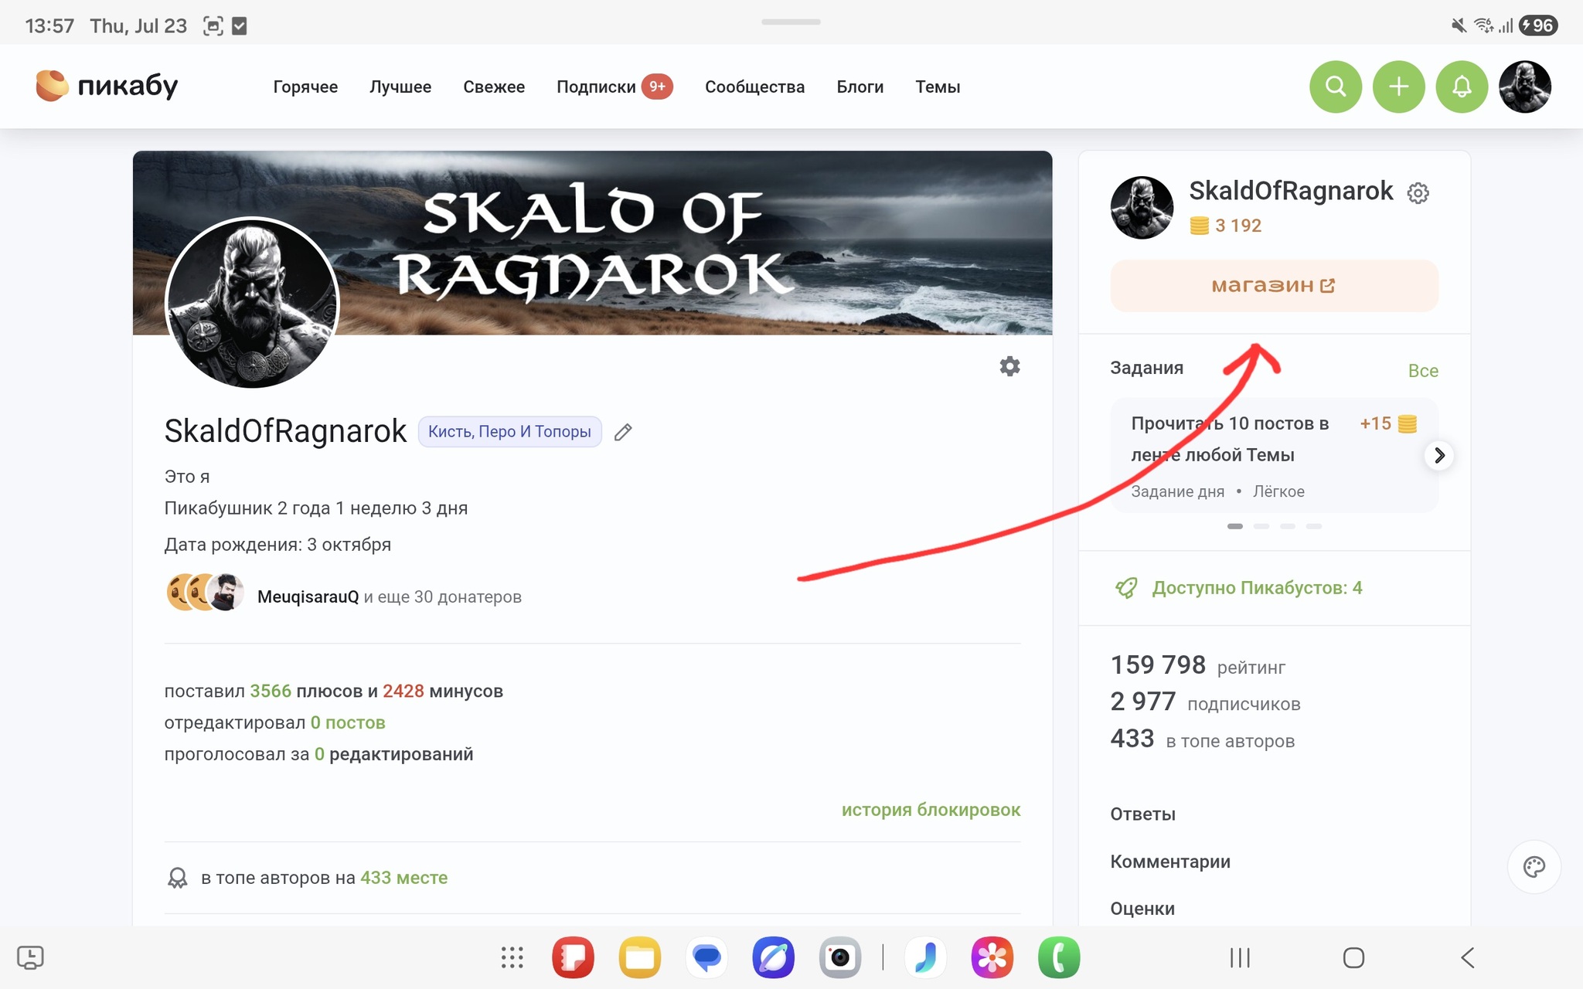Create a new post with plus button
This screenshot has height=989, width=1583.
pyautogui.click(x=1398, y=87)
